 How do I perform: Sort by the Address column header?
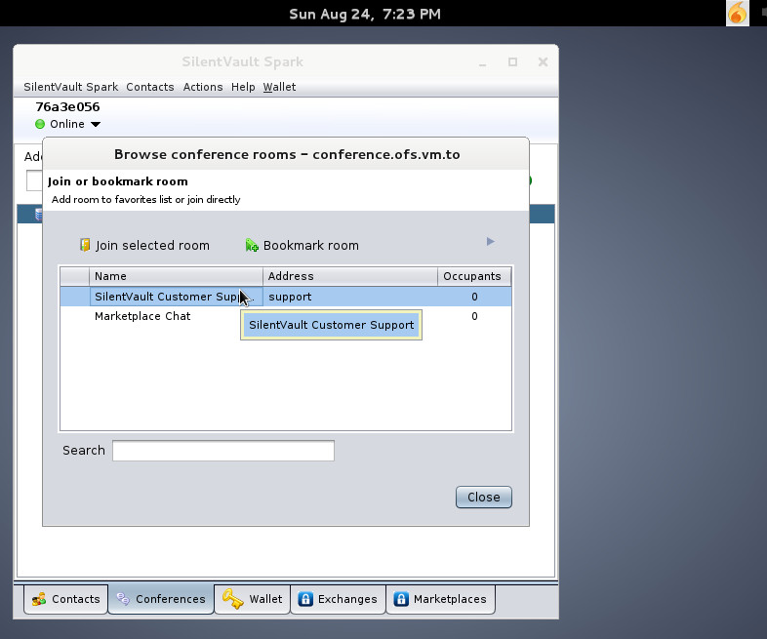pos(350,276)
